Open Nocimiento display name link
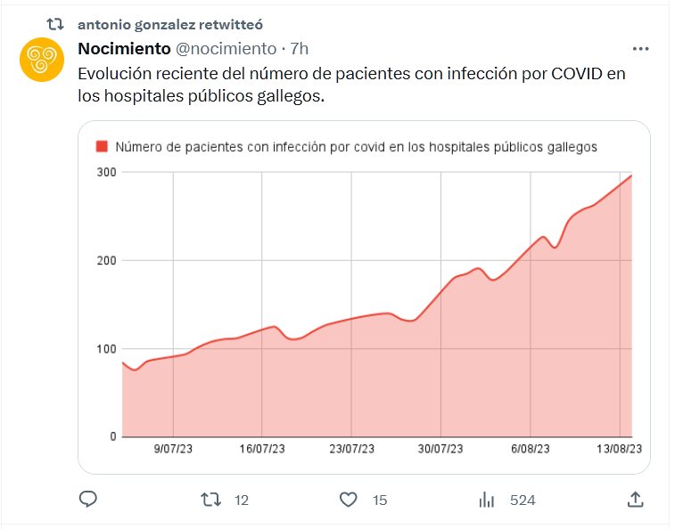The image size is (683, 529). pyautogui.click(x=124, y=48)
